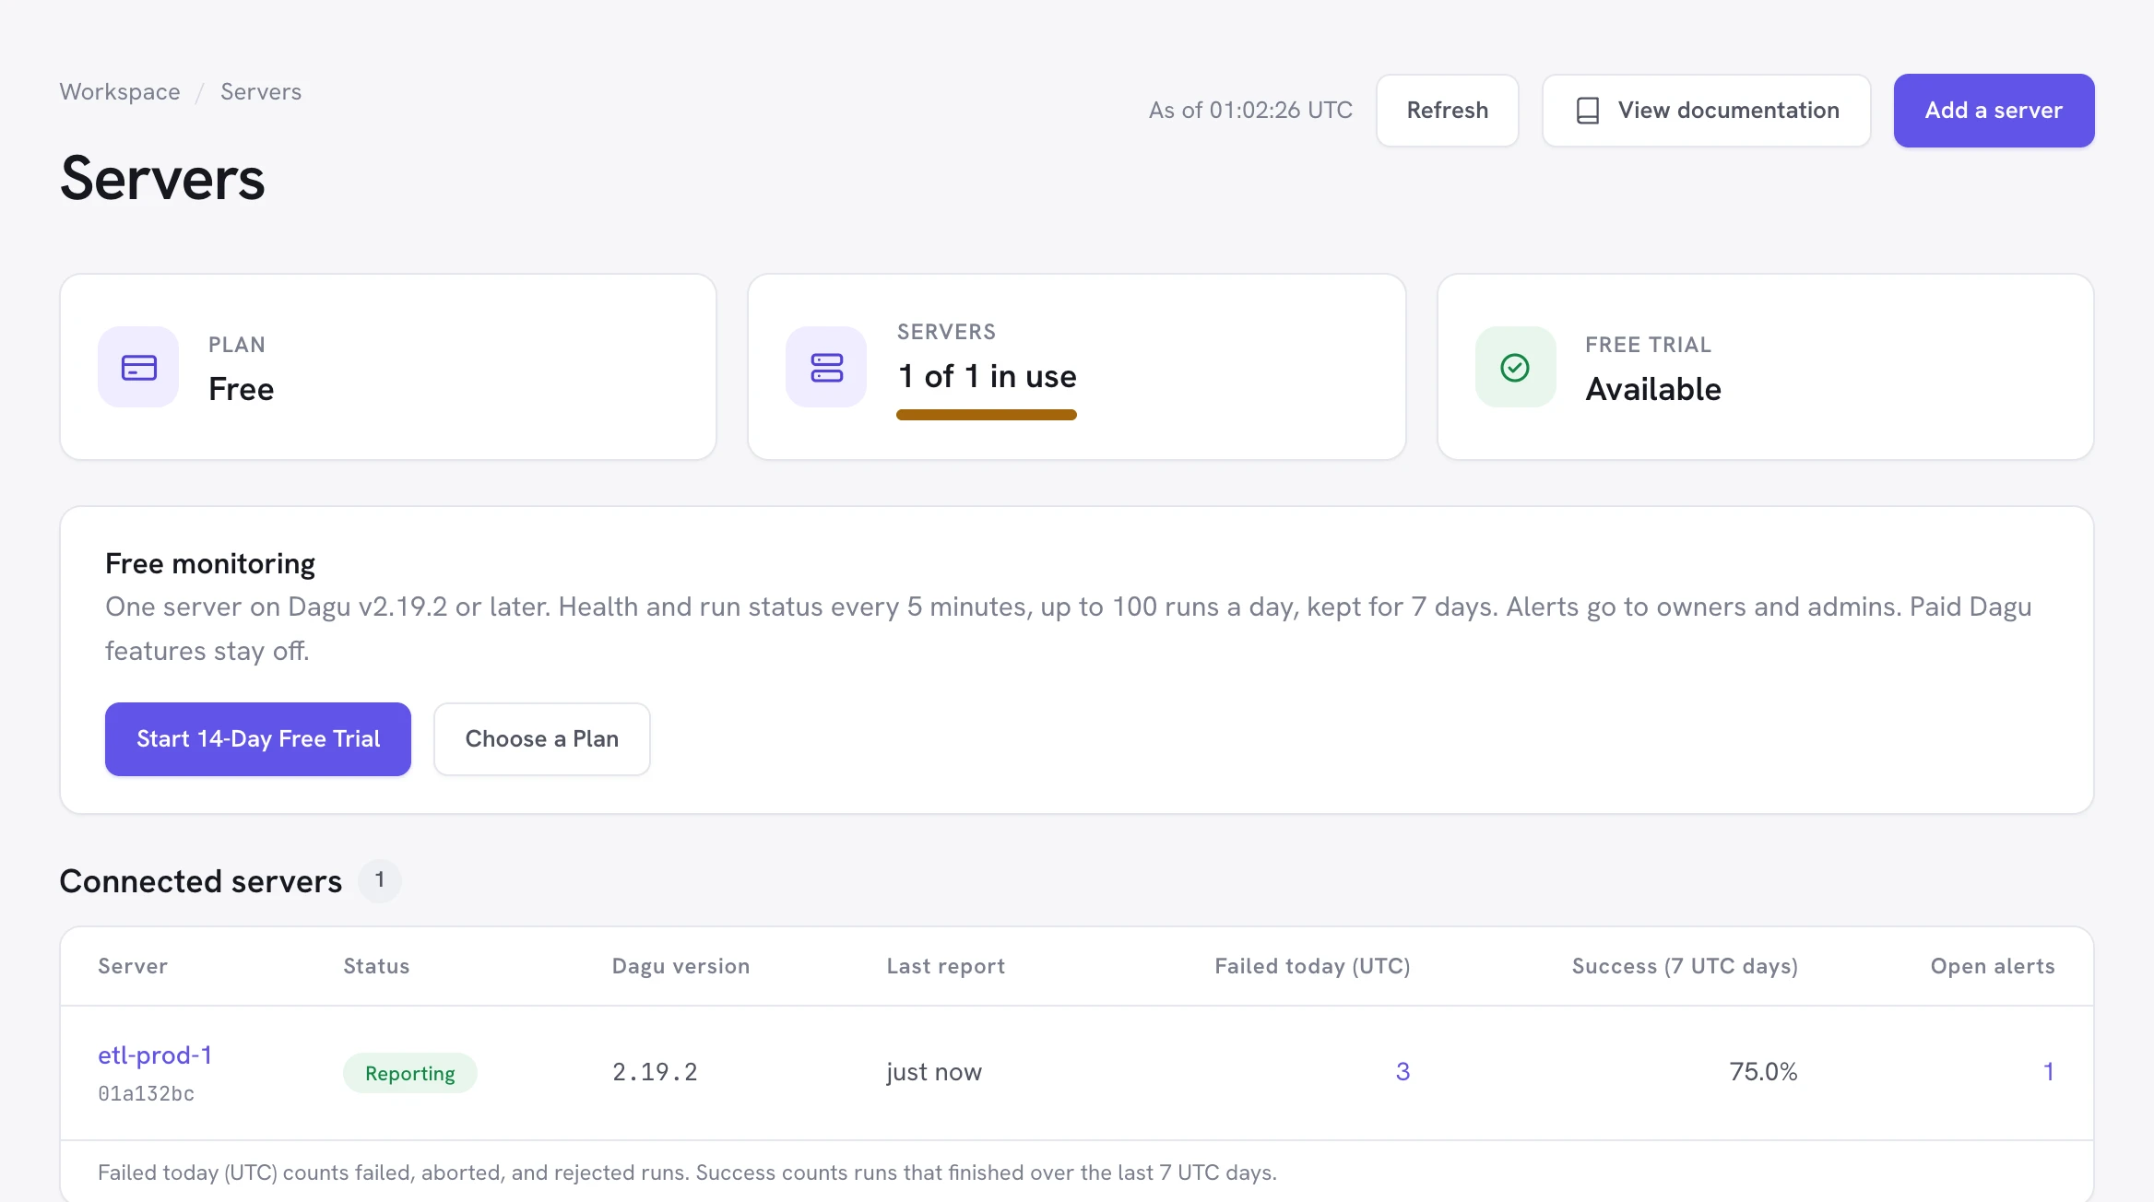2154x1202 pixels.
Task: Click the Servers page title
Action: 162,178
